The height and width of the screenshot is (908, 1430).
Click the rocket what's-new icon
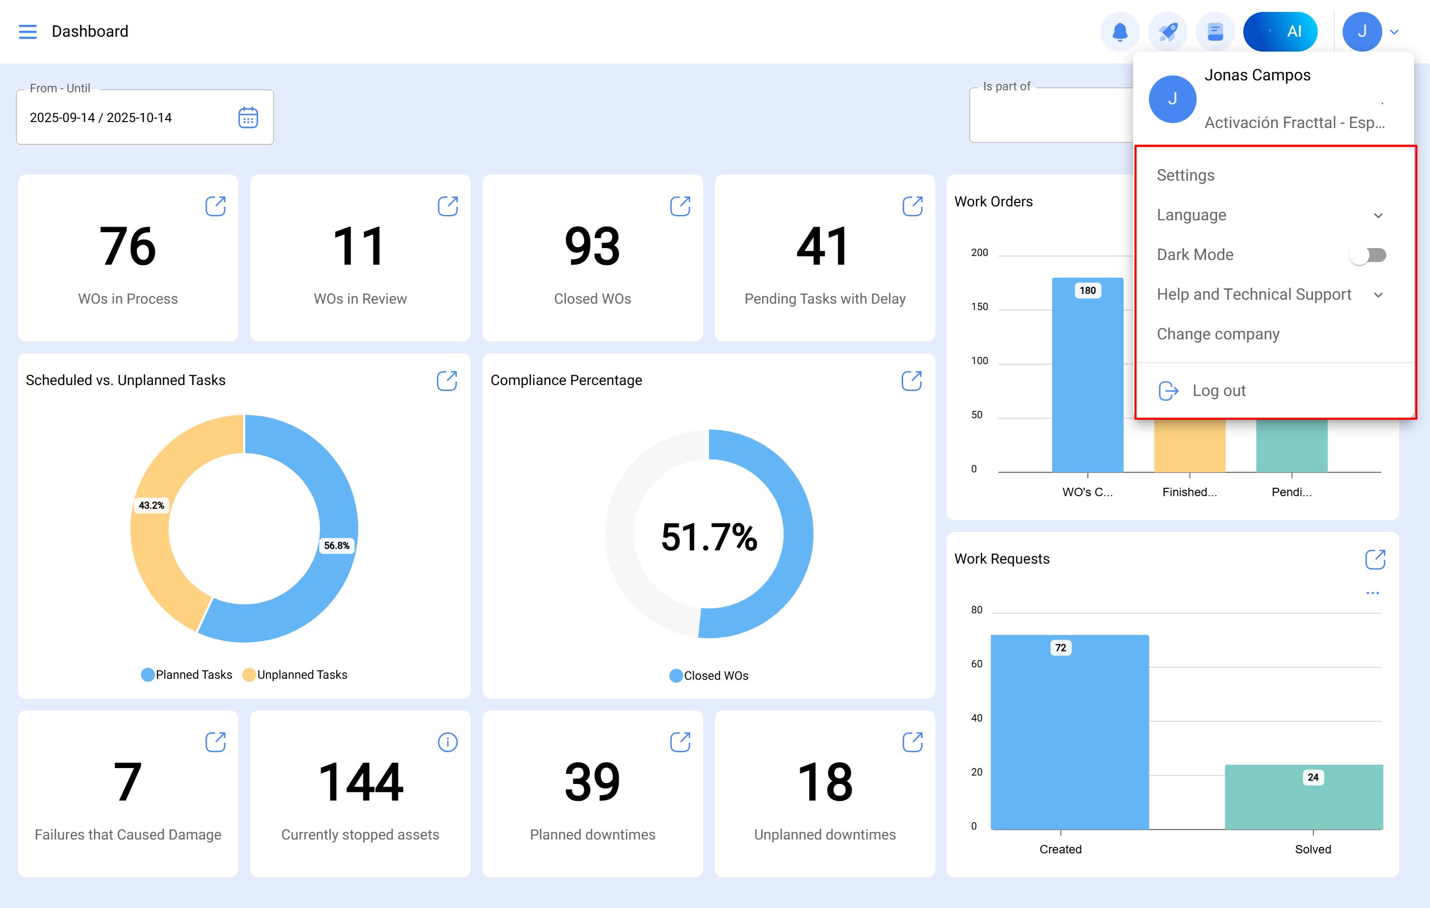1167,31
